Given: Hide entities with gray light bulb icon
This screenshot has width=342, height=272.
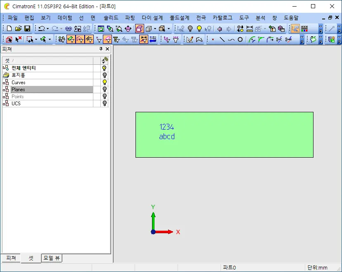Looking at the screenshot, I should click(x=190, y=28).
